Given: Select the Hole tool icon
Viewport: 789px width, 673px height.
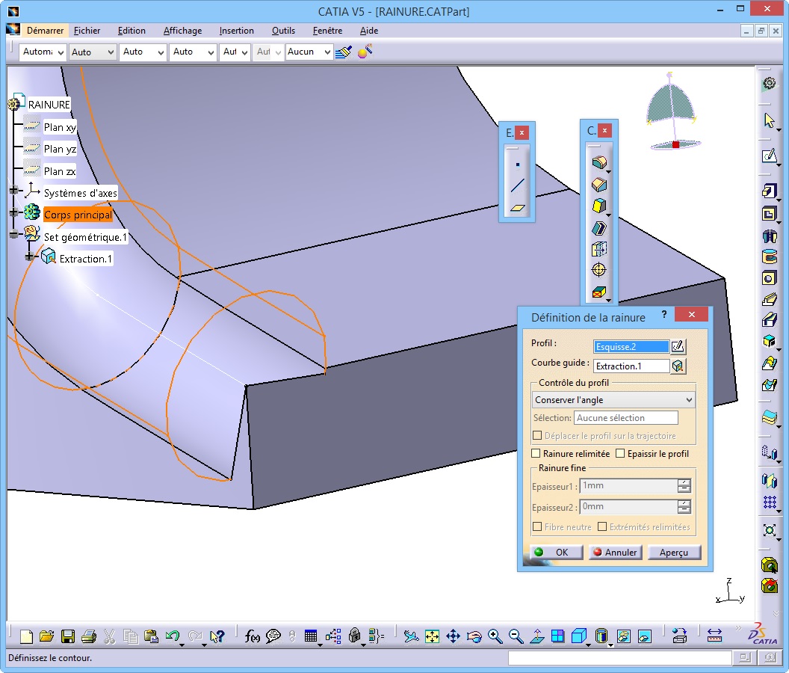Looking at the screenshot, I should [769, 278].
